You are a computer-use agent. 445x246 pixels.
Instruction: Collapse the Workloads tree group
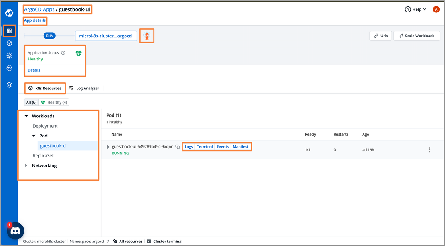point(26,116)
